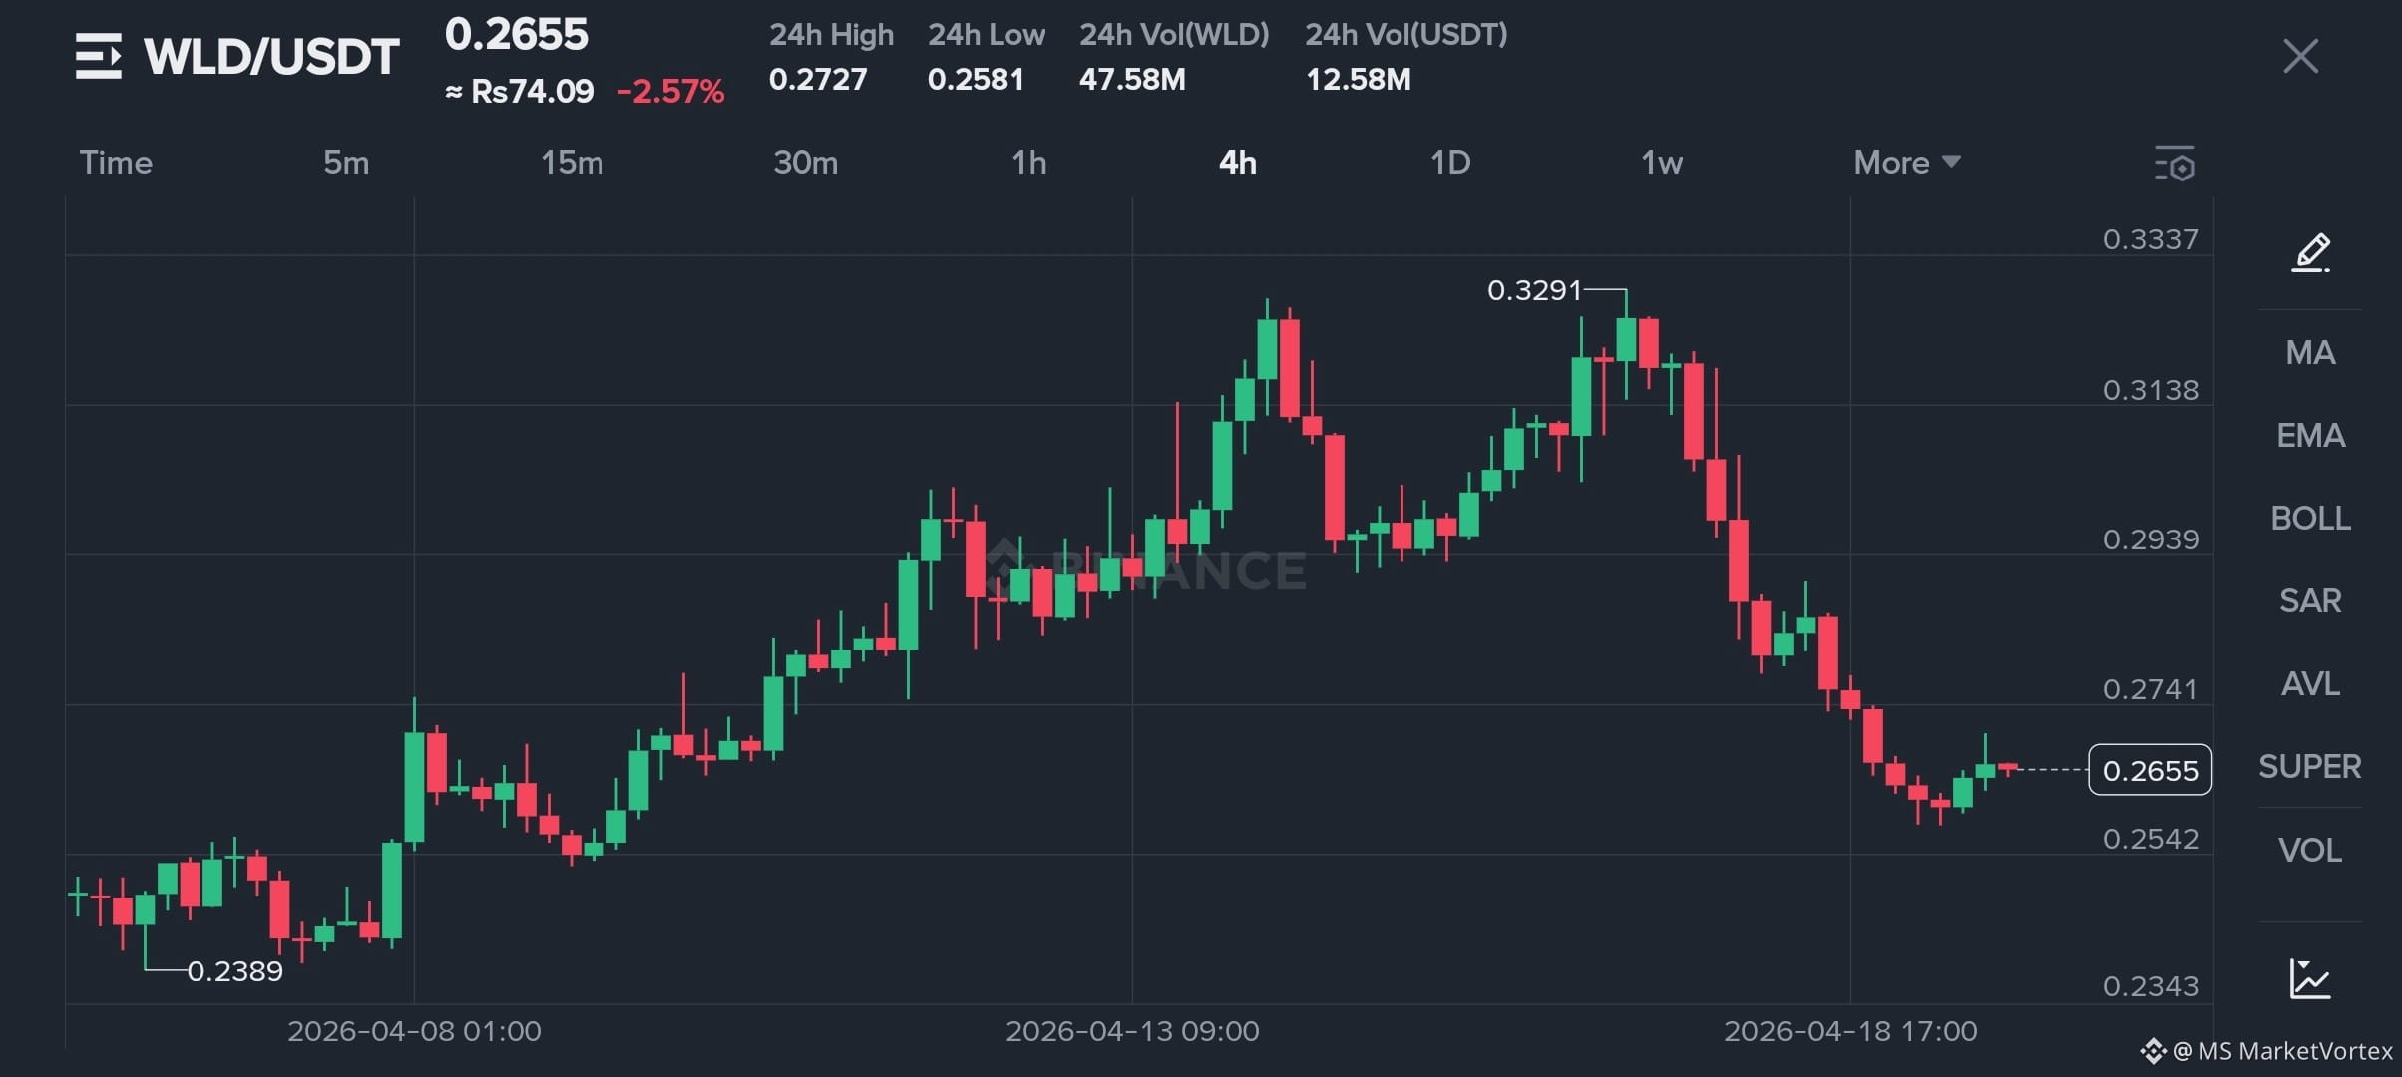Image resolution: width=2402 pixels, height=1077 pixels.
Task: Toggle the MA indicator
Action: (x=2310, y=352)
